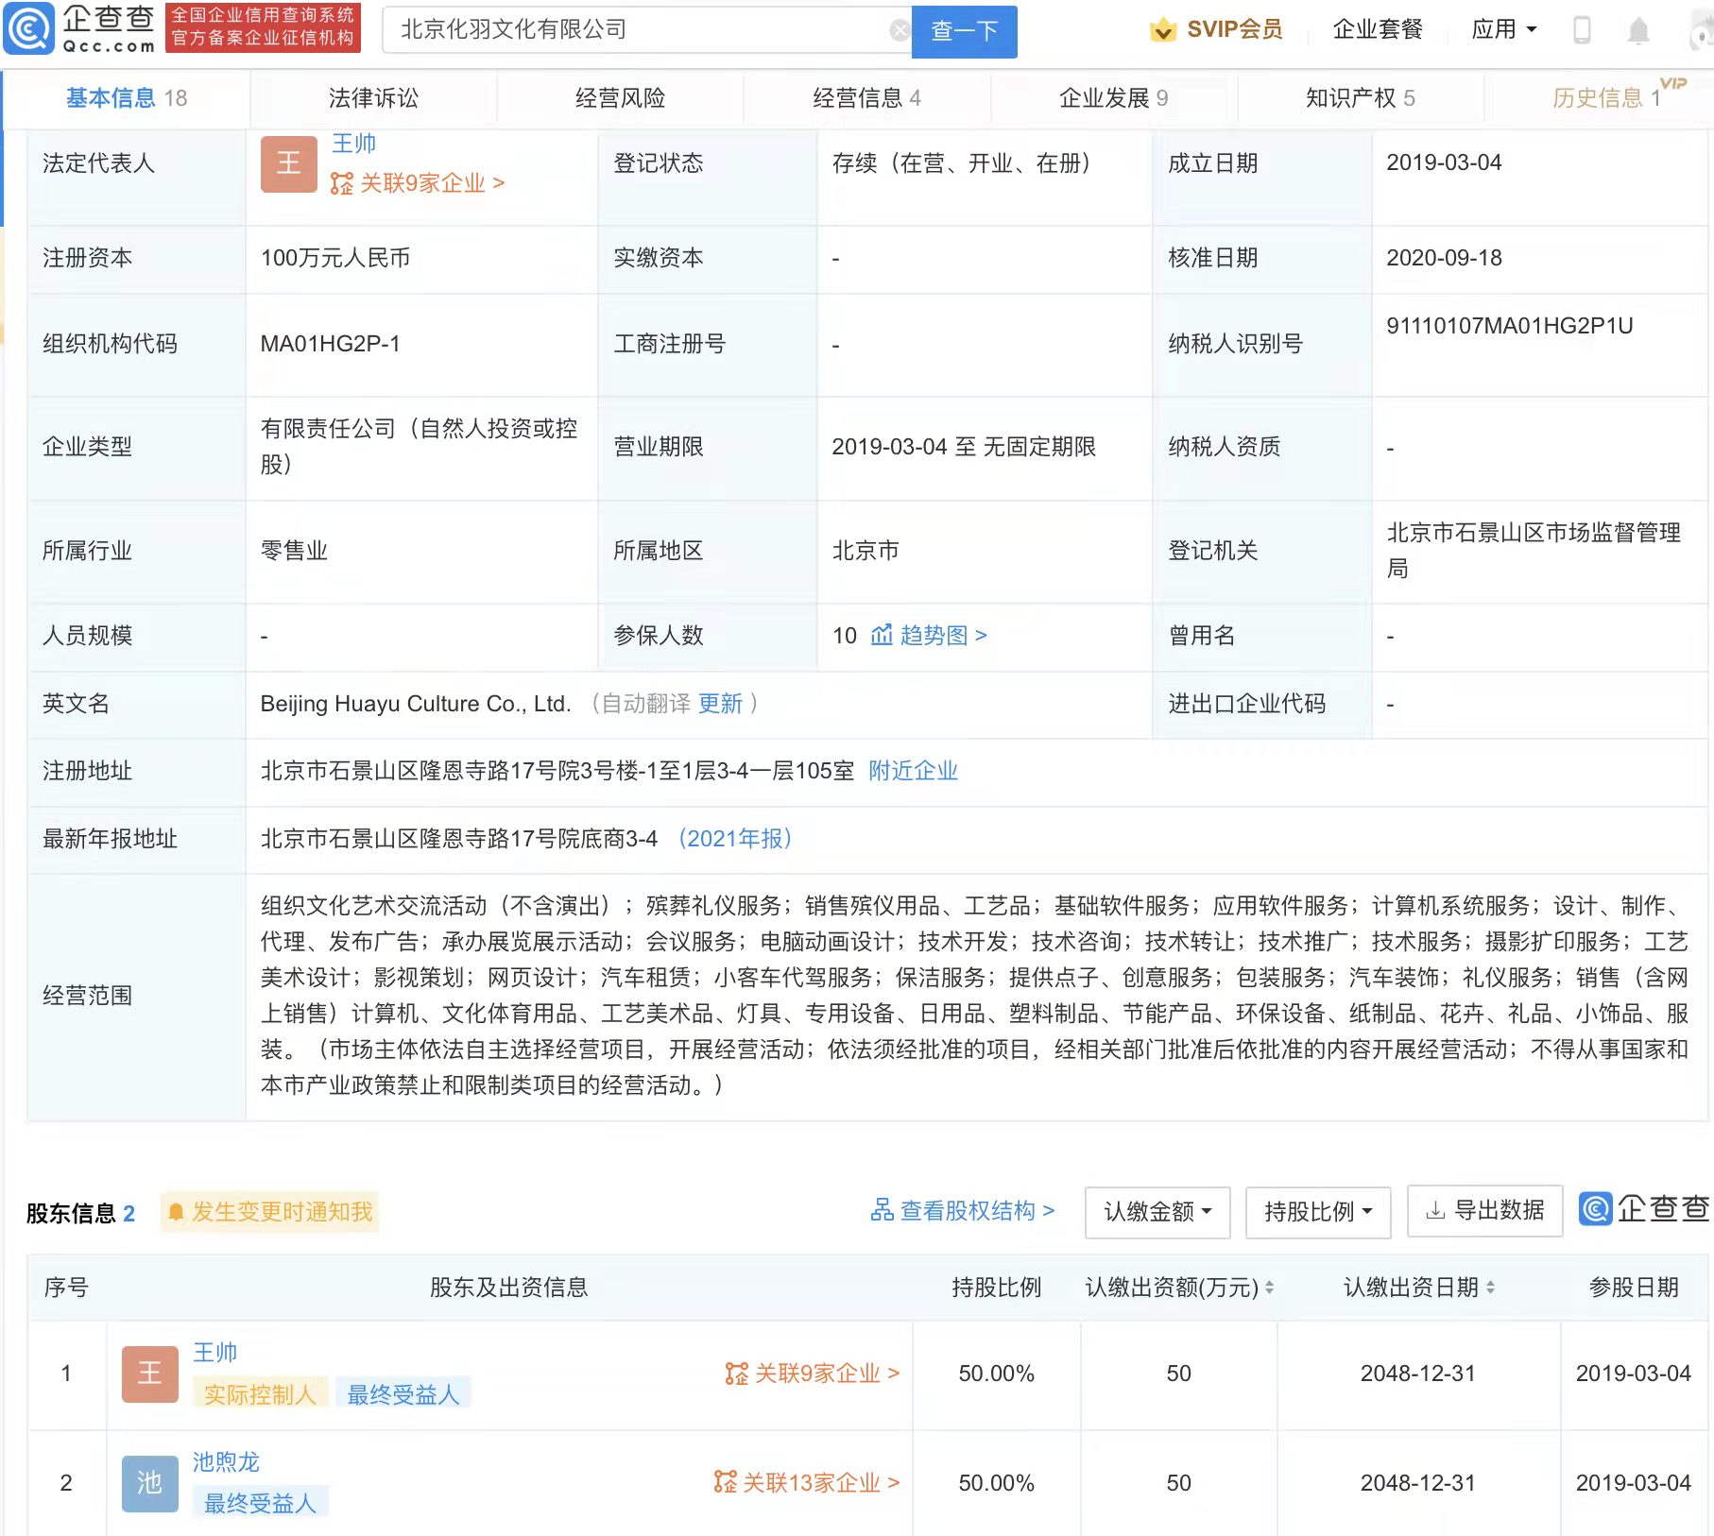Click 实际控制人 tag for 王帅
1714x1536 pixels.
[260, 1395]
